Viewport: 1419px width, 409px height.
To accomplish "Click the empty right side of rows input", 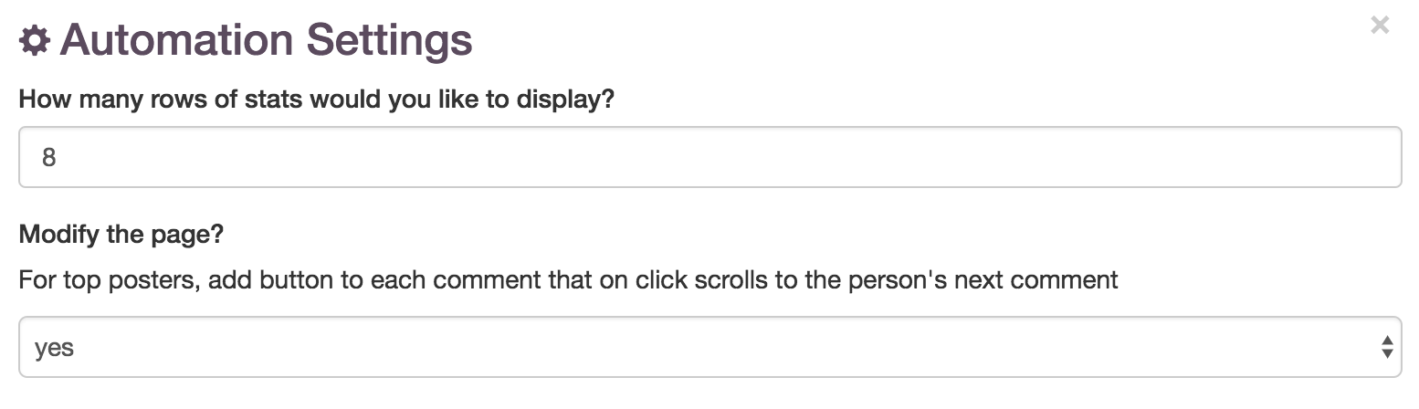I will pyautogui.click(x=1187, y=157).
